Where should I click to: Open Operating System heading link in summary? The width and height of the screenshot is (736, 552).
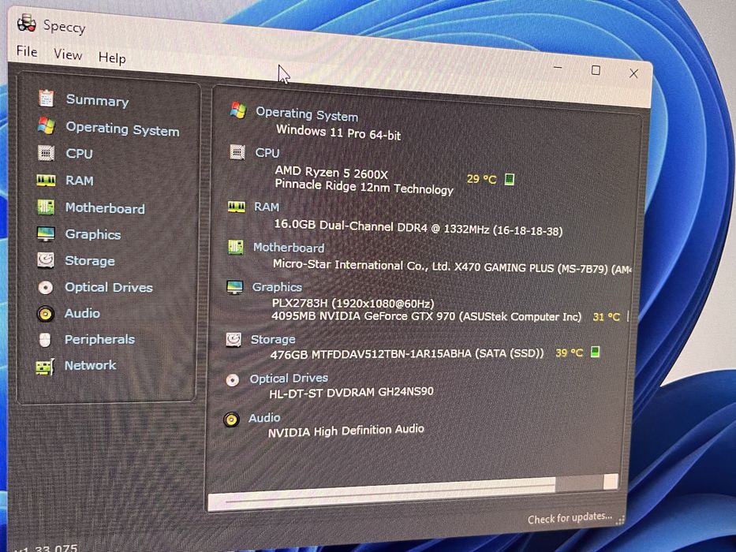pos(307,114)
